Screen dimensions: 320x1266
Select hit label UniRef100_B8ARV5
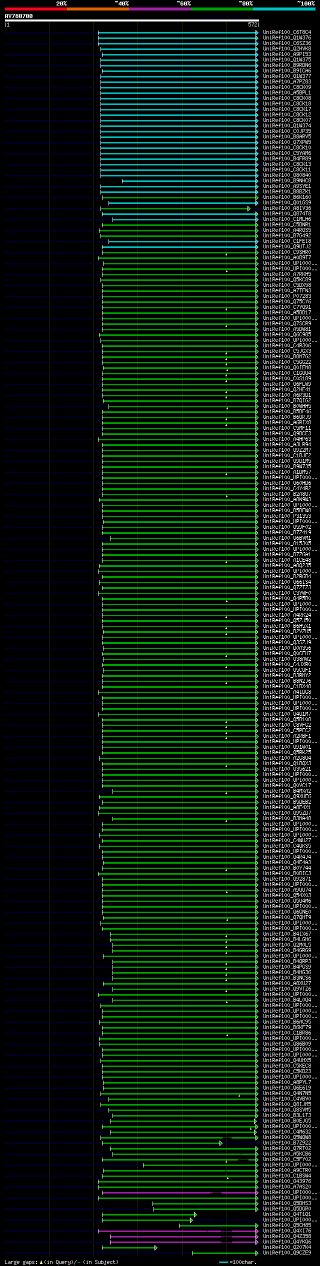[x=287, y=137]
